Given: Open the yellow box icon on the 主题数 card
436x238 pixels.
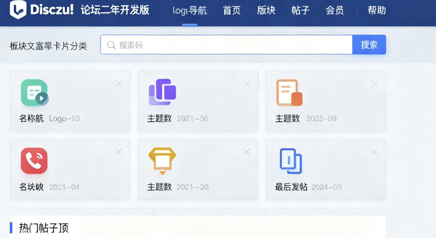Looking at the screenshot, I should tap(162, 161).
